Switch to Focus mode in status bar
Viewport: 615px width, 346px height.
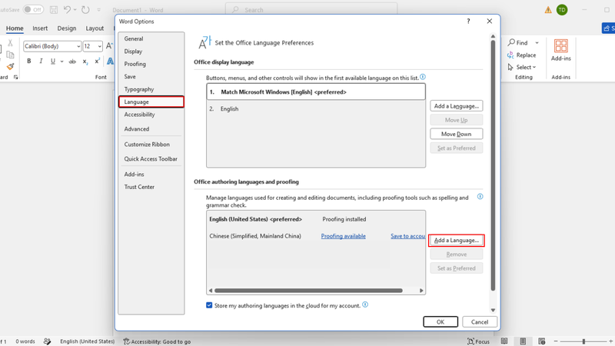coord(478,341)
